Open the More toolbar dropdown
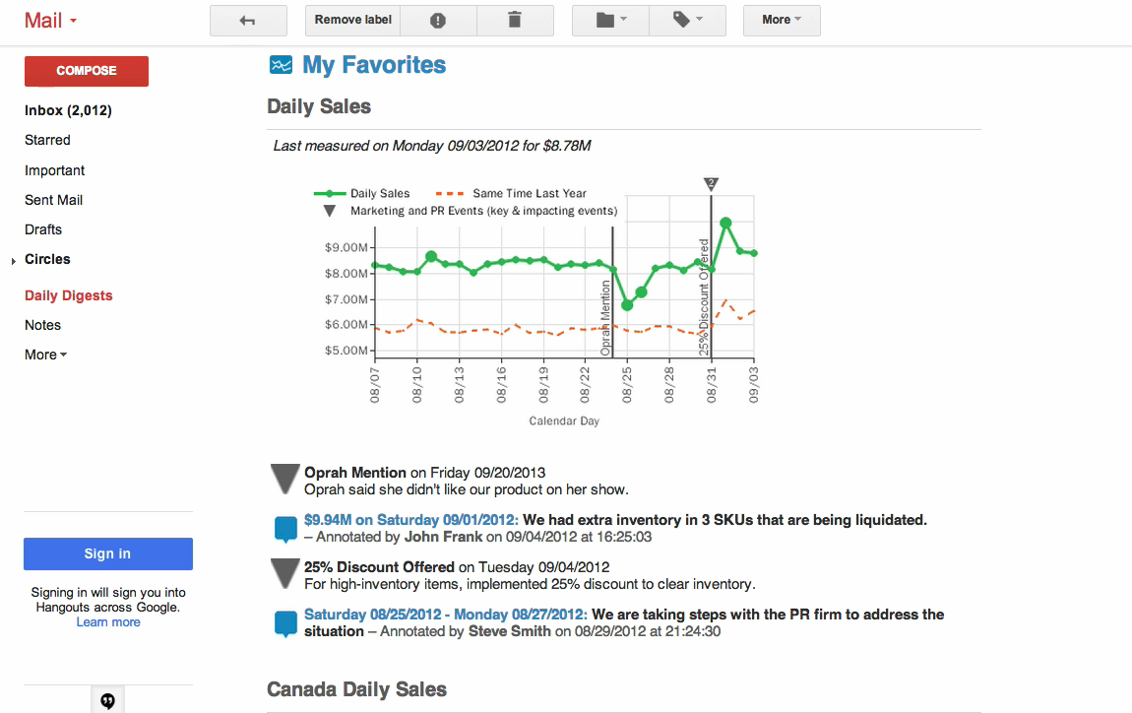Viewport: 1132px width, 713px height. (x=782, y=21)
